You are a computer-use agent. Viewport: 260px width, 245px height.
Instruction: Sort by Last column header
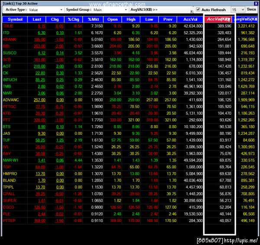click(37, 20)
